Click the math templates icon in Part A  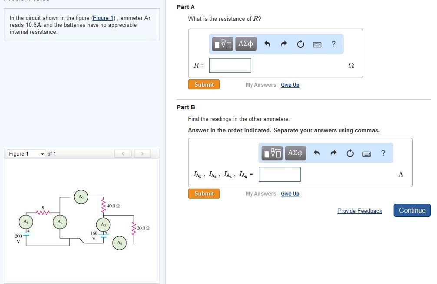(223, 44)
